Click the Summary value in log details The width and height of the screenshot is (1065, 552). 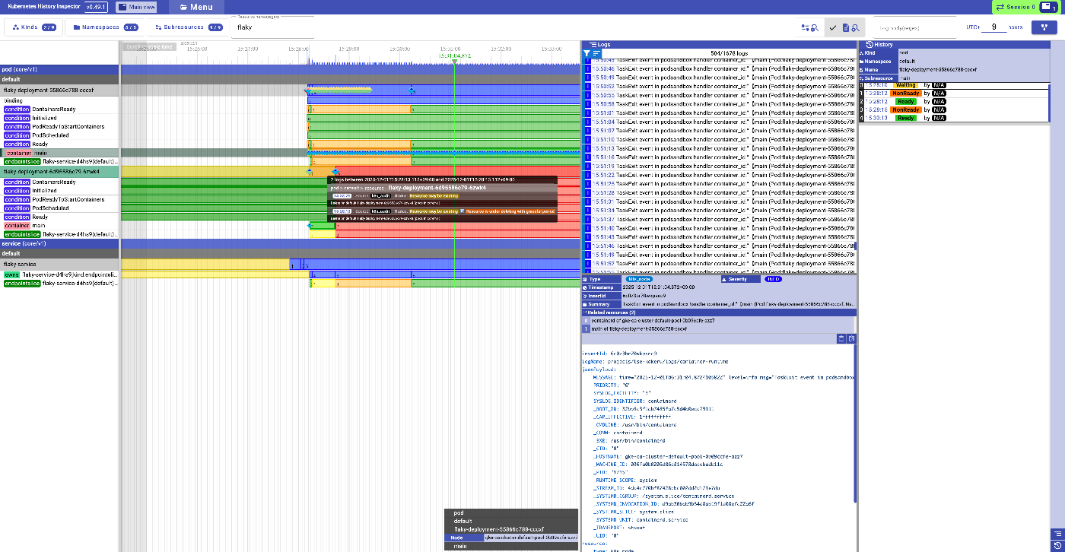pyautogui.click(x=739, y=304)
